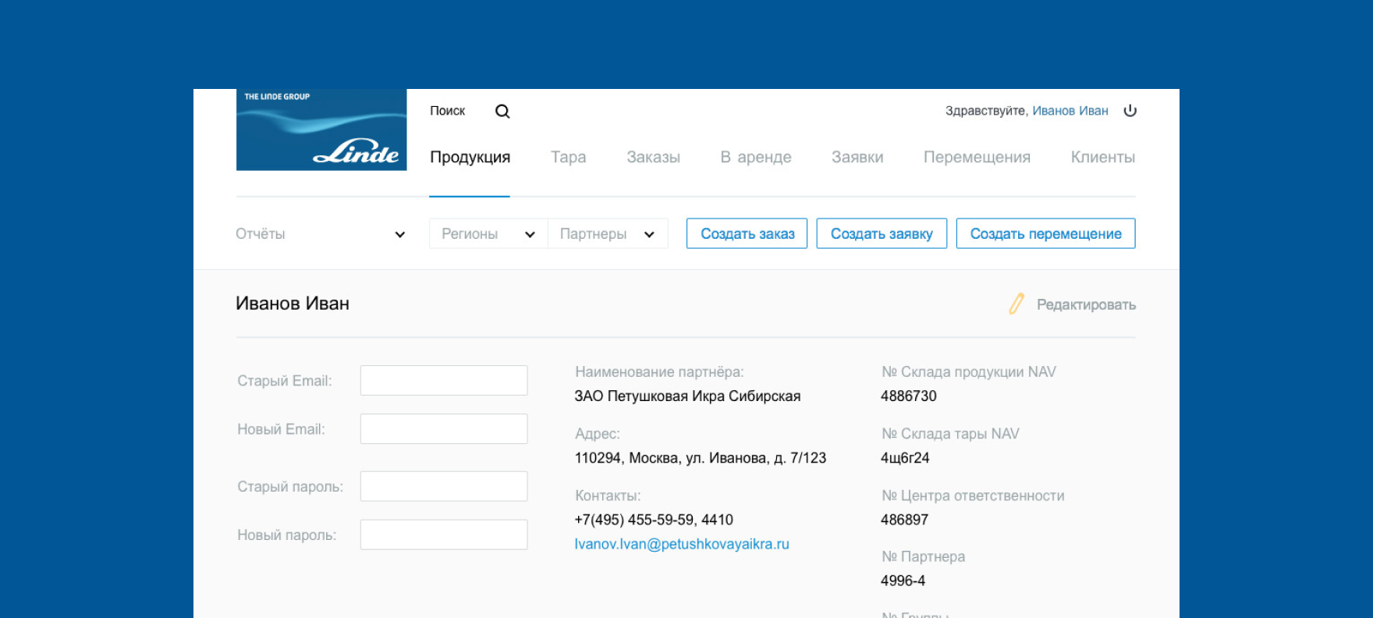Click the Создать перемещение button
Screen dimensions: 1373x618
1045,234
